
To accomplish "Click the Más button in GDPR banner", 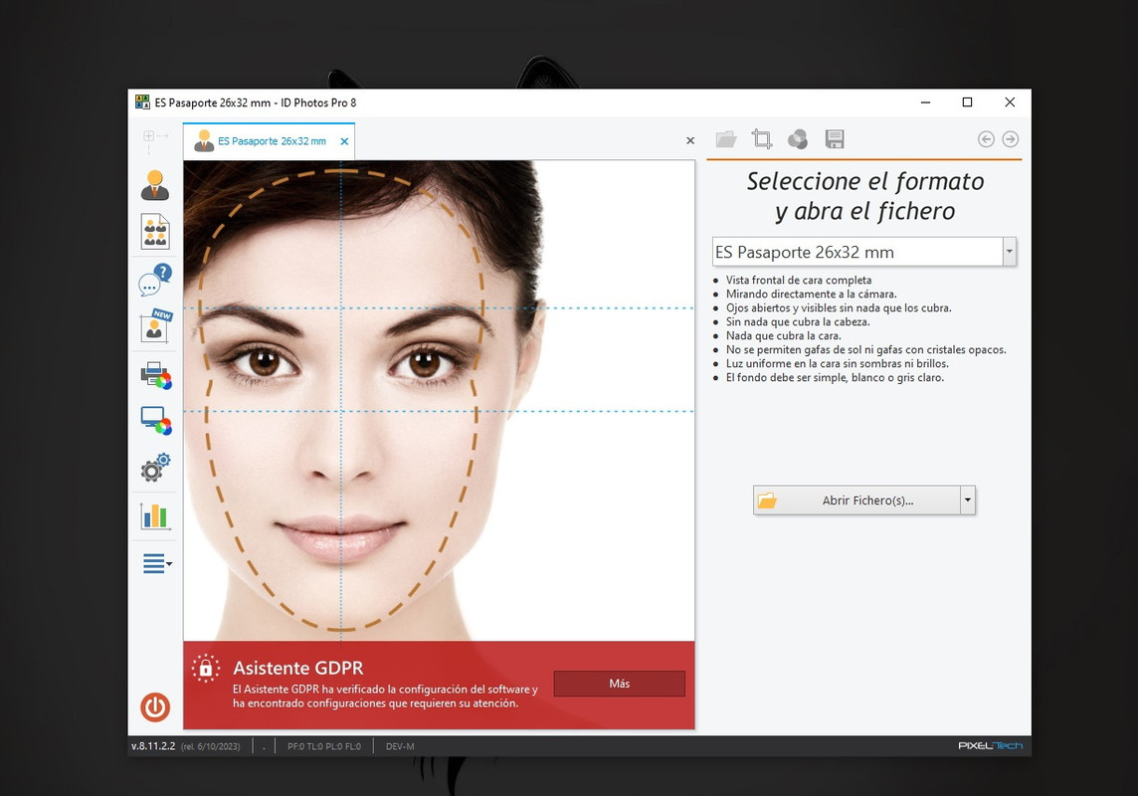I will click(x=619, y=684).
